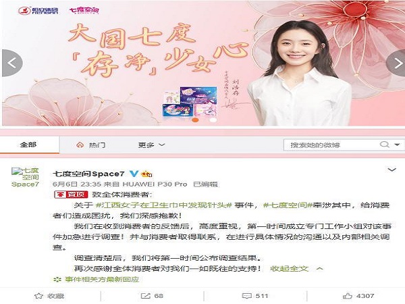Go to the previous banner slide

point(12,63)
